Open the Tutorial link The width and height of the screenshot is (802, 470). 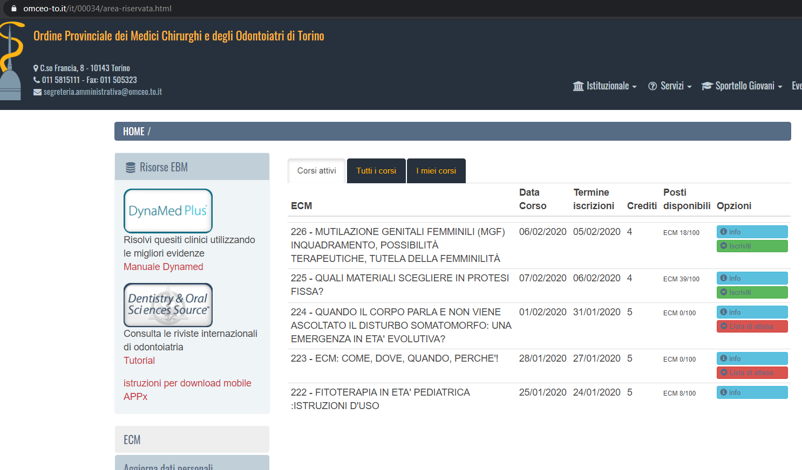[x=139, y=361]
